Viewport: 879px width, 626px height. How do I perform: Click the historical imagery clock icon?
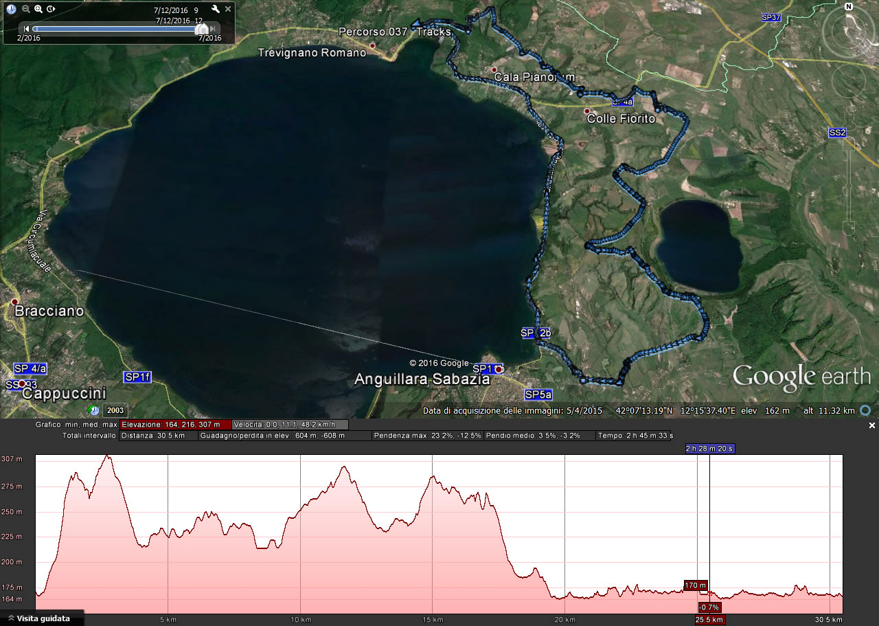[11, 10]
